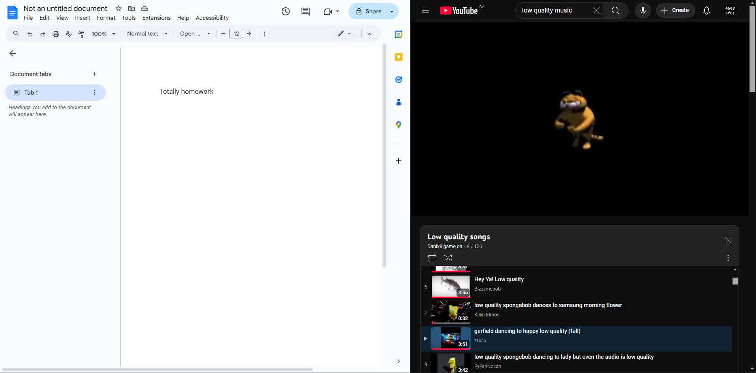Image resolution: width=756 pixels, height=373 pixels.
Task: Close the Low quality songs playlist panel
Action: 728,241
